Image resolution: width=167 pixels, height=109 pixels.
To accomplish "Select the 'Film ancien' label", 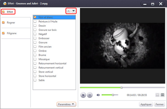I will click(x=45, y=47).
